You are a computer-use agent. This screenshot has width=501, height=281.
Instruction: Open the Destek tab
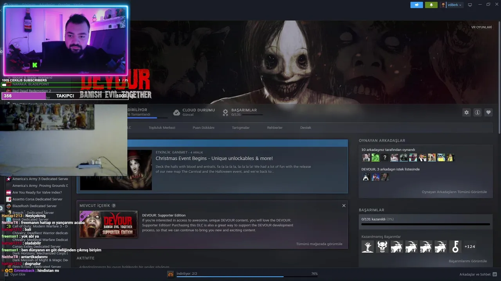coord(306,128)
